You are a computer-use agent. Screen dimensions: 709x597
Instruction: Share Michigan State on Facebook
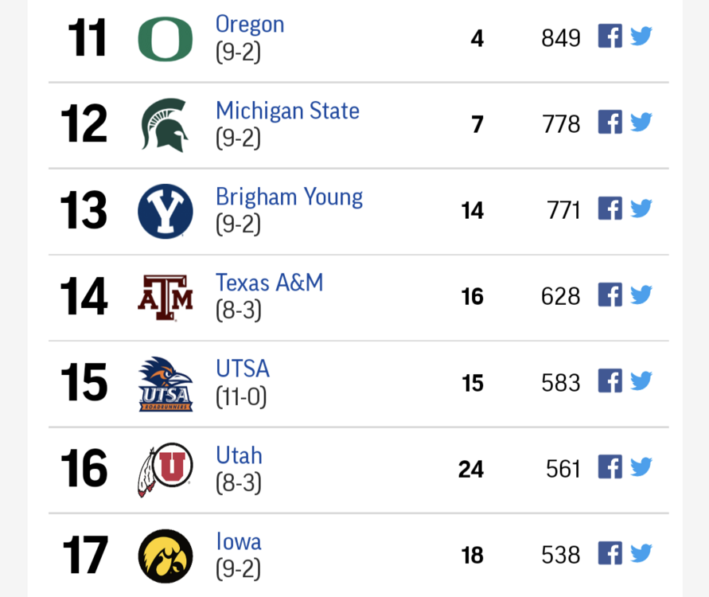coord(610,122)
